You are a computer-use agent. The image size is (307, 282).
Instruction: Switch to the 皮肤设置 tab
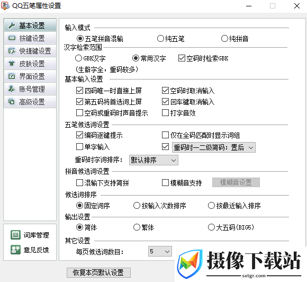tap(30, 64)
